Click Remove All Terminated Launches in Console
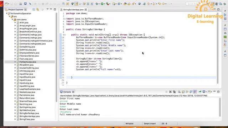 pos(174,92)
